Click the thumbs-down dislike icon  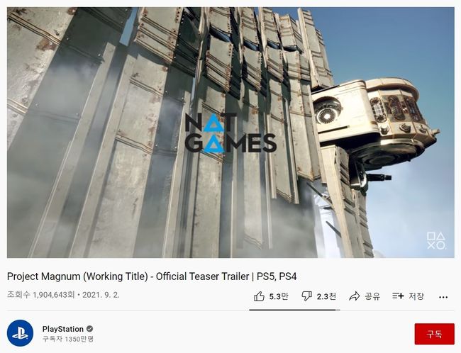[x=306, y=296]
